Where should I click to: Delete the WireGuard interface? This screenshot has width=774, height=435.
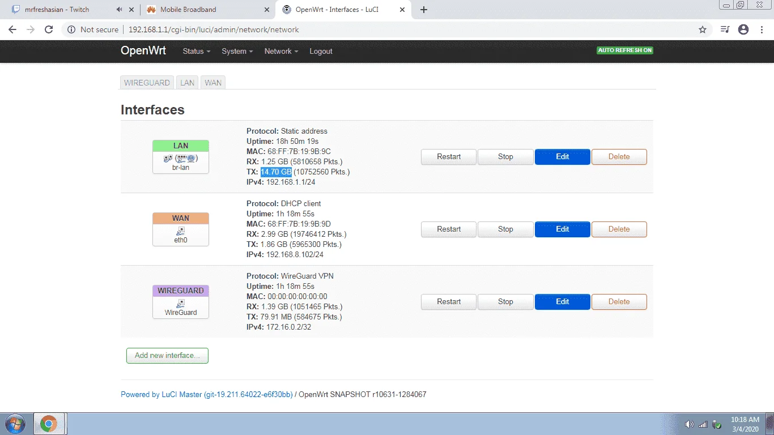pyautogui.click(x=619, y=302)
